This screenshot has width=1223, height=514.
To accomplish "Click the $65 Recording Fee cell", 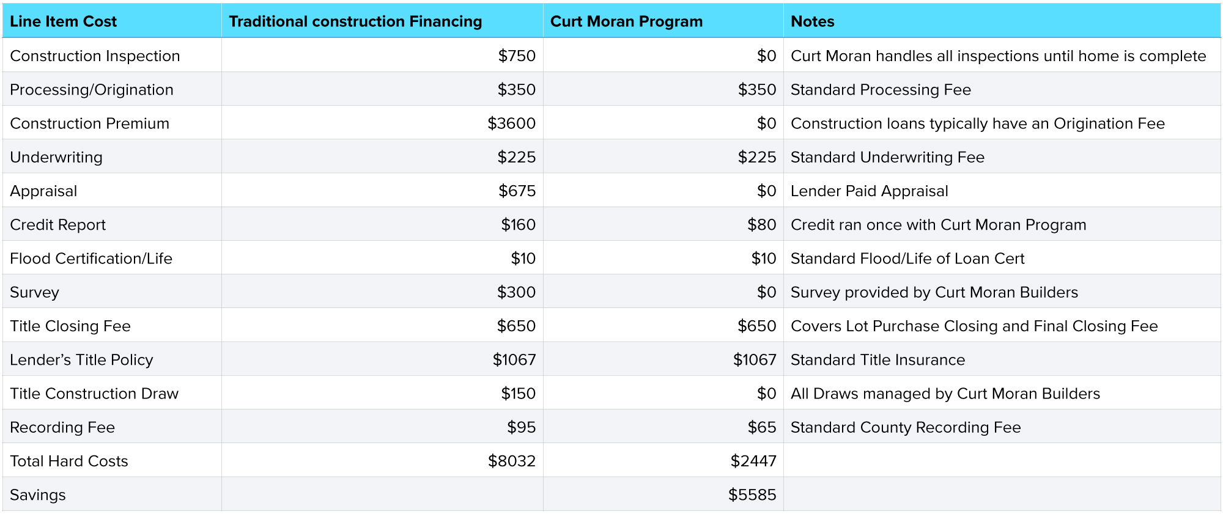I will click(x=761, y=427).
